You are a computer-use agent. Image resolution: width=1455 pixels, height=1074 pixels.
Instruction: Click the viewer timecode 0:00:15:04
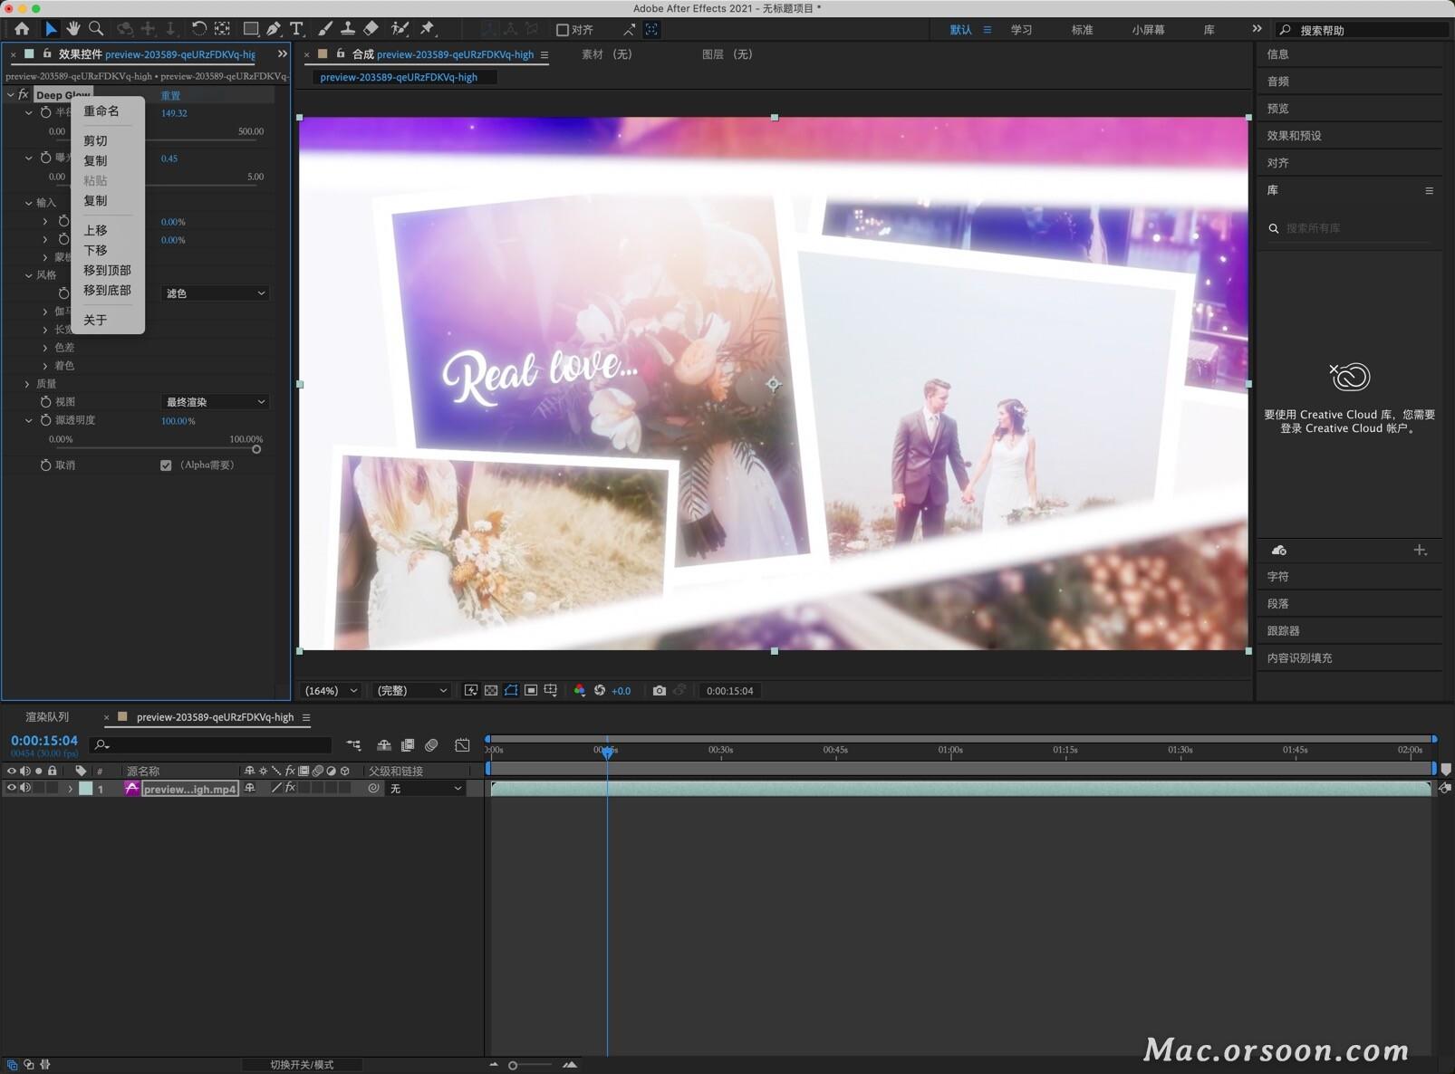click(x=729, y=691)
